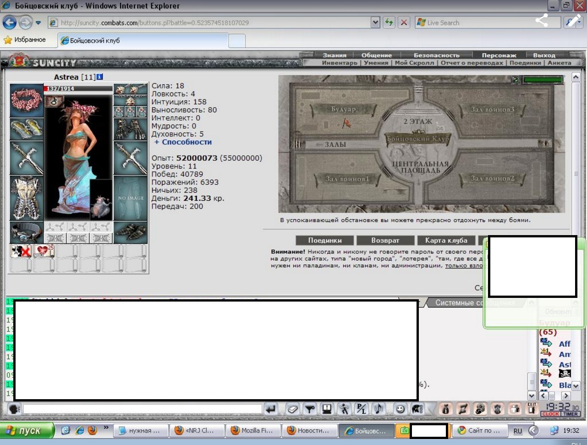
Task: Open the Общение top menu
Action: click(377, 55)
